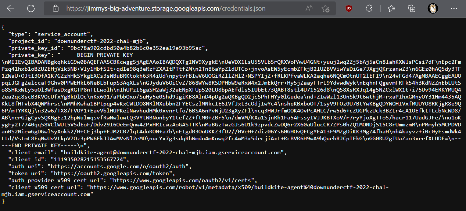Start Read Aloud from the address bar

point(309,8)
